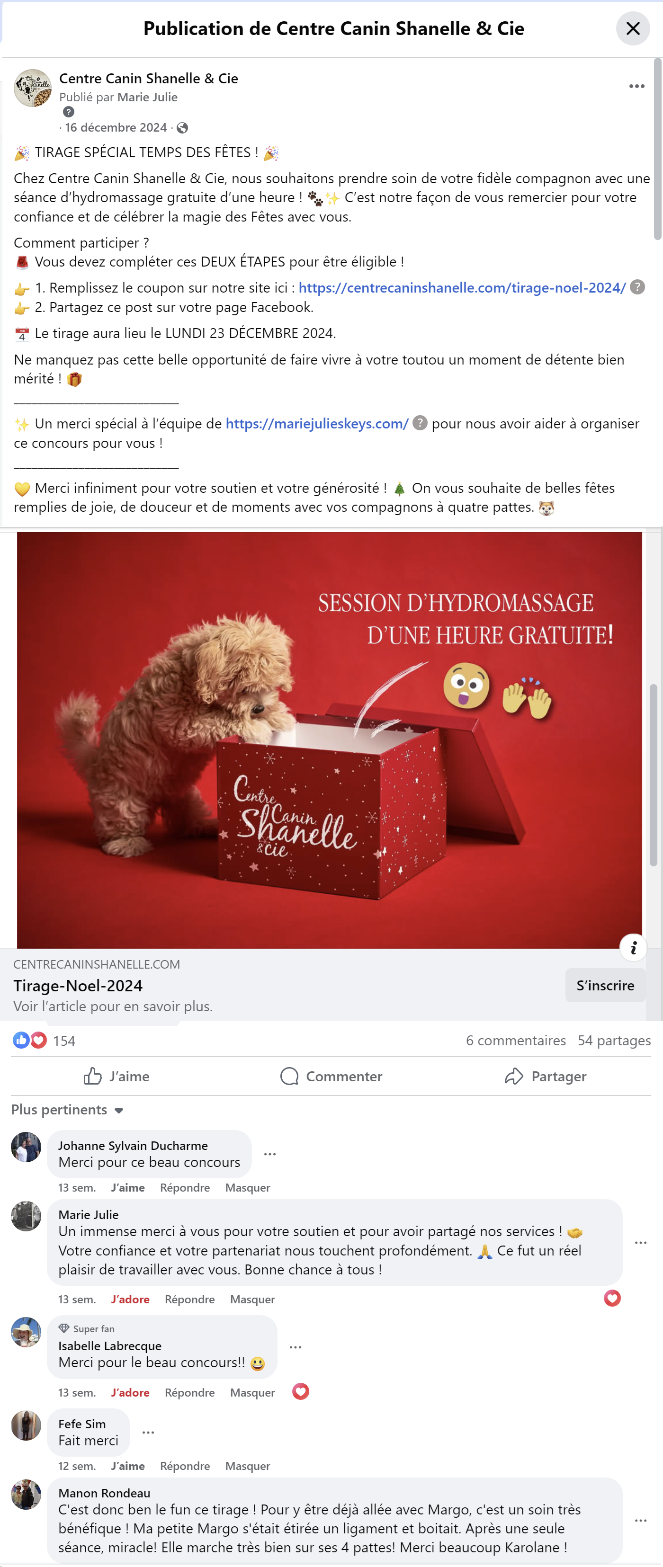Open the mariejulieskeys.com link
663x1567 pixels.
[317, 423]
